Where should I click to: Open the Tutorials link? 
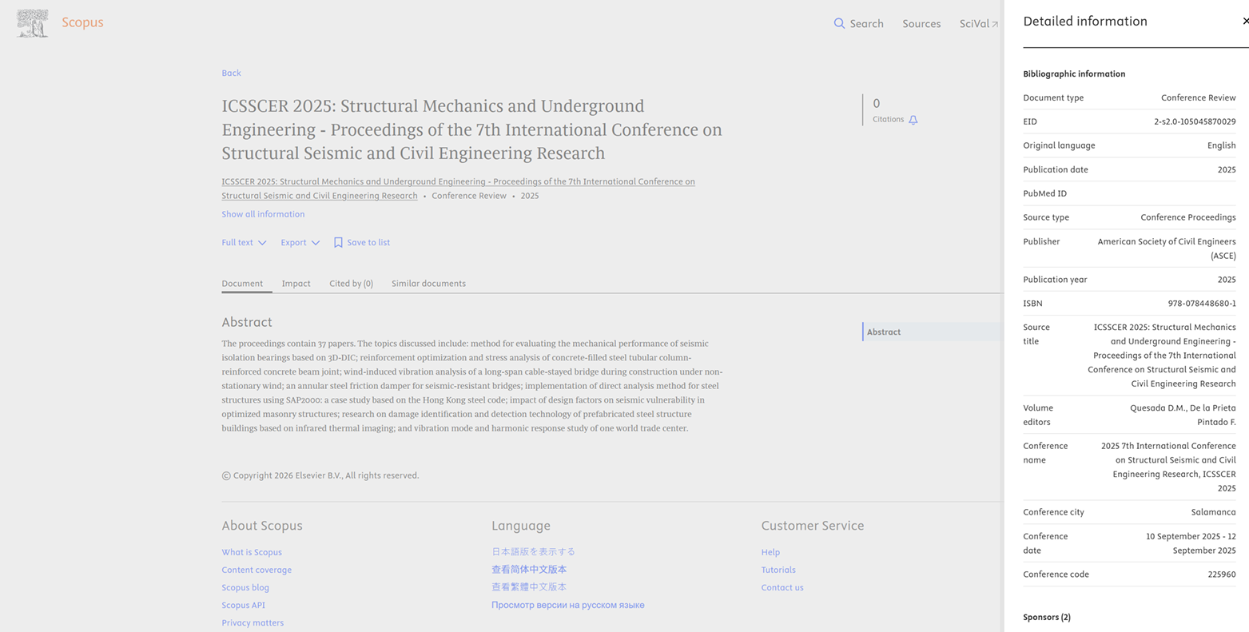coord(778,570)
